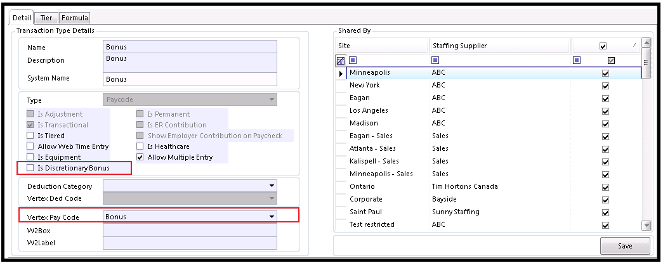Uncheck the Ontario row checkbox
This screenshot has height=263, width=663.
click(605, 187)
